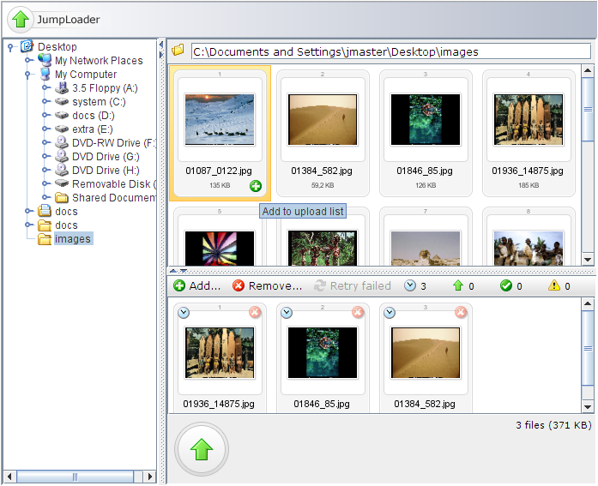Viewport: 598px width, 486px height.
Task: Click the Remove... button
Action: [268, 285]
